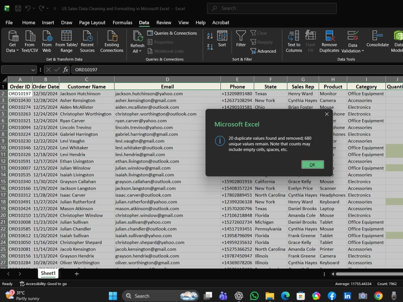Select row 15 header
Image resolution: width=403 pixels, height=302 pixels.
[x=4, y=182]
